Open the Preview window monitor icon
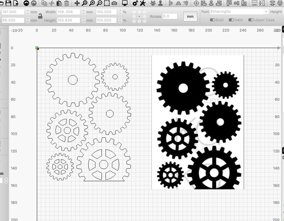 [125, 3]
